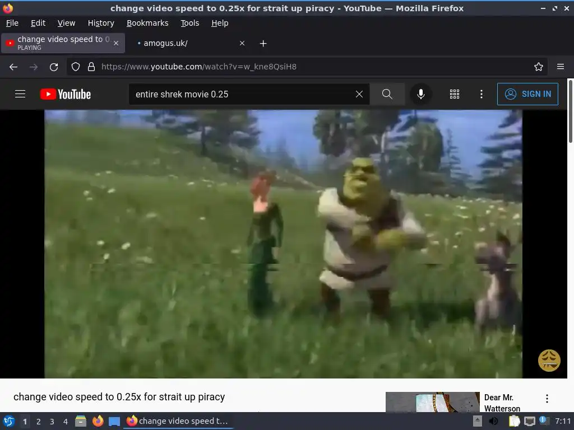
Task: Open a new tab with the plus button
Action: pos(263,44)
